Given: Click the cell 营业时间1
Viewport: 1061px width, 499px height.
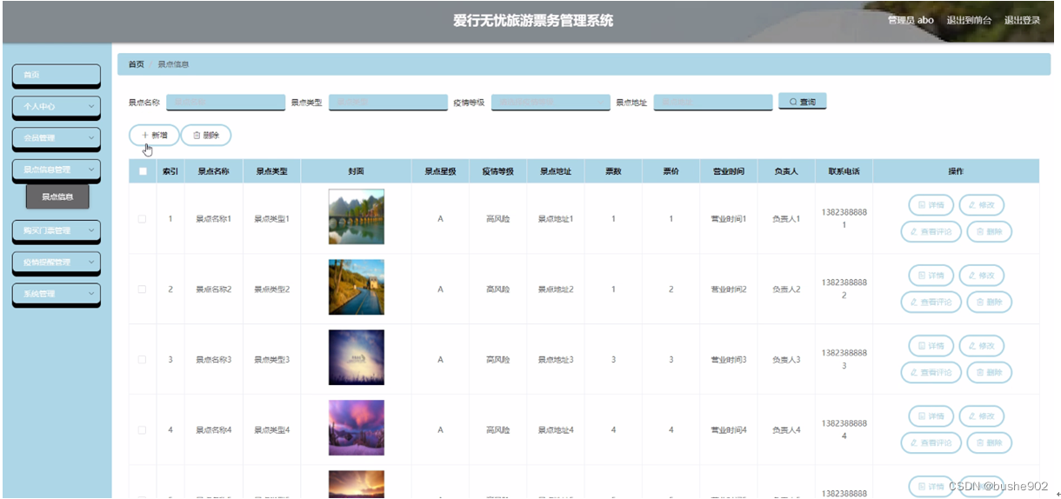Looking at the screenshot, I should [728, 218].
